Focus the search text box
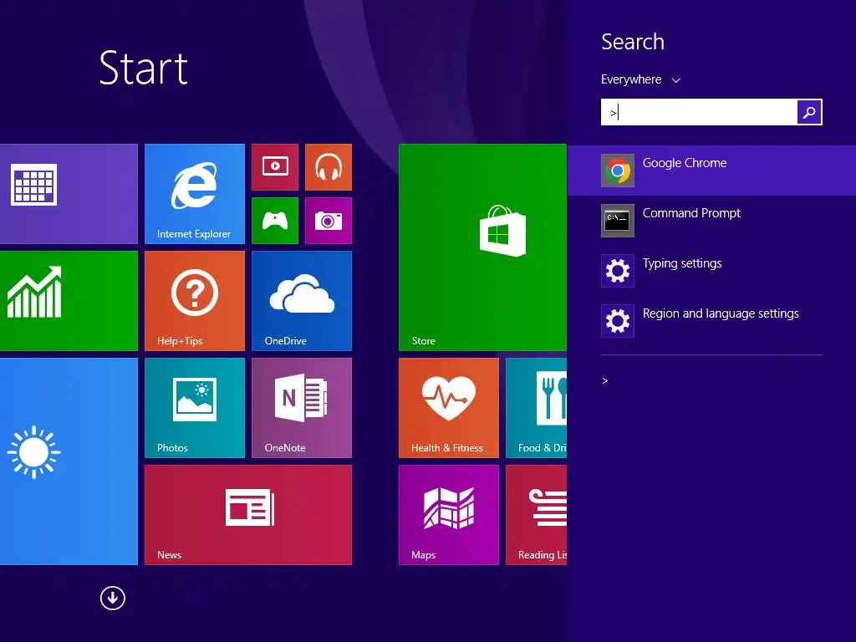 click(x=699, y=112)
